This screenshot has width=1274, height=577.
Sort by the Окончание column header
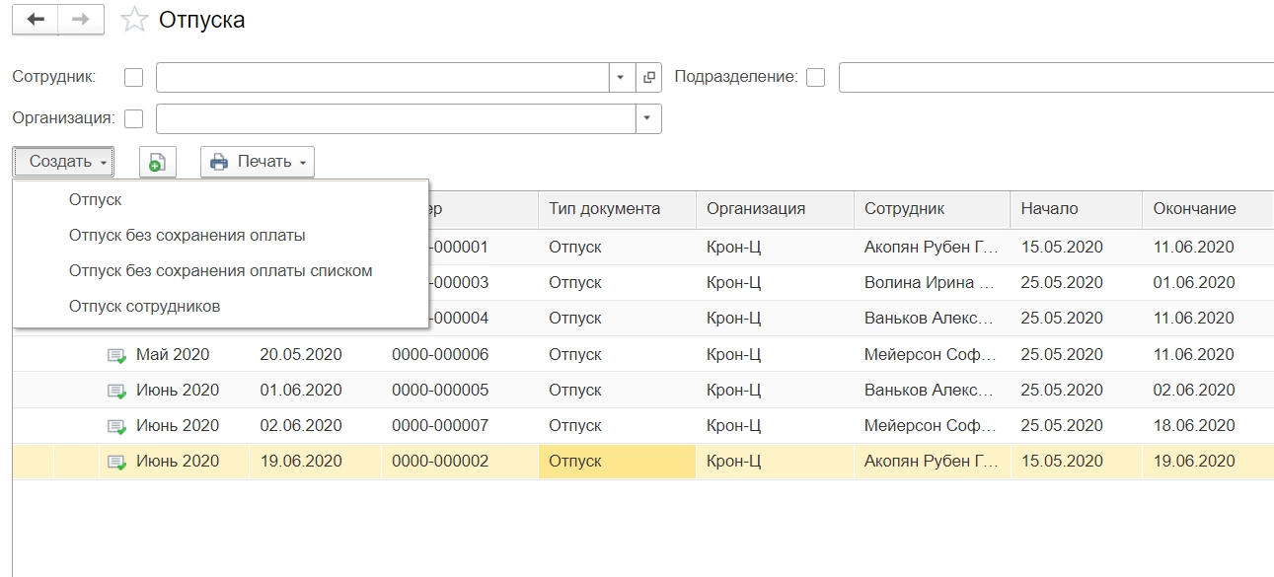(x=1194, y=208)
